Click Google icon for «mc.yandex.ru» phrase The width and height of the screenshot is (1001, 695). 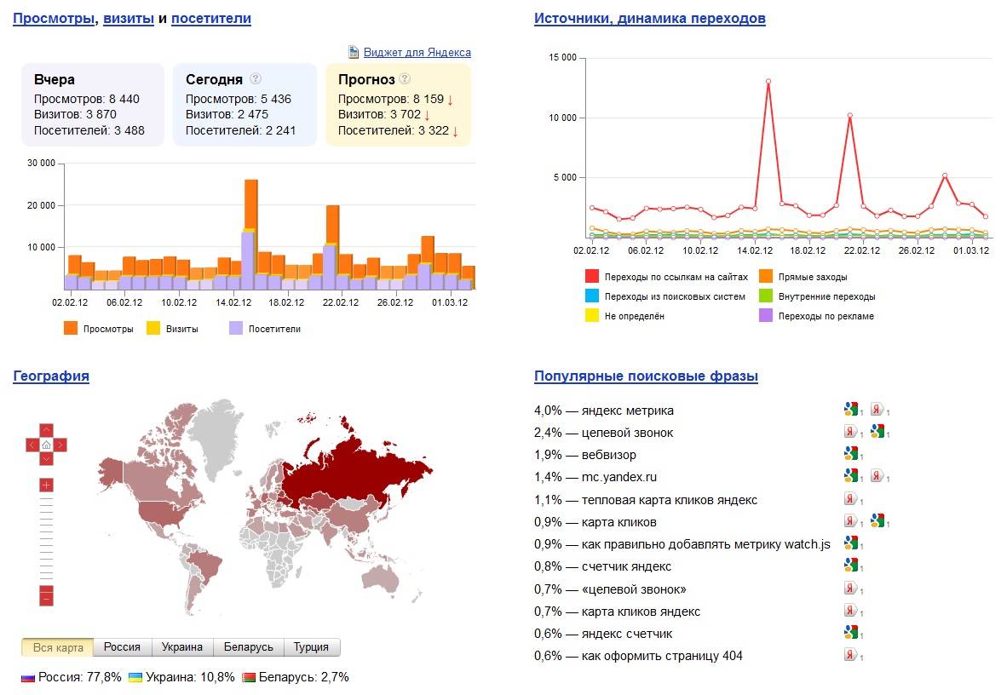tap(851, 475)
